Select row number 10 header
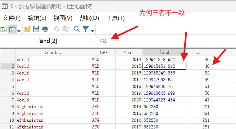The width and height of the screenshot is (236, 129). [8, 120]
